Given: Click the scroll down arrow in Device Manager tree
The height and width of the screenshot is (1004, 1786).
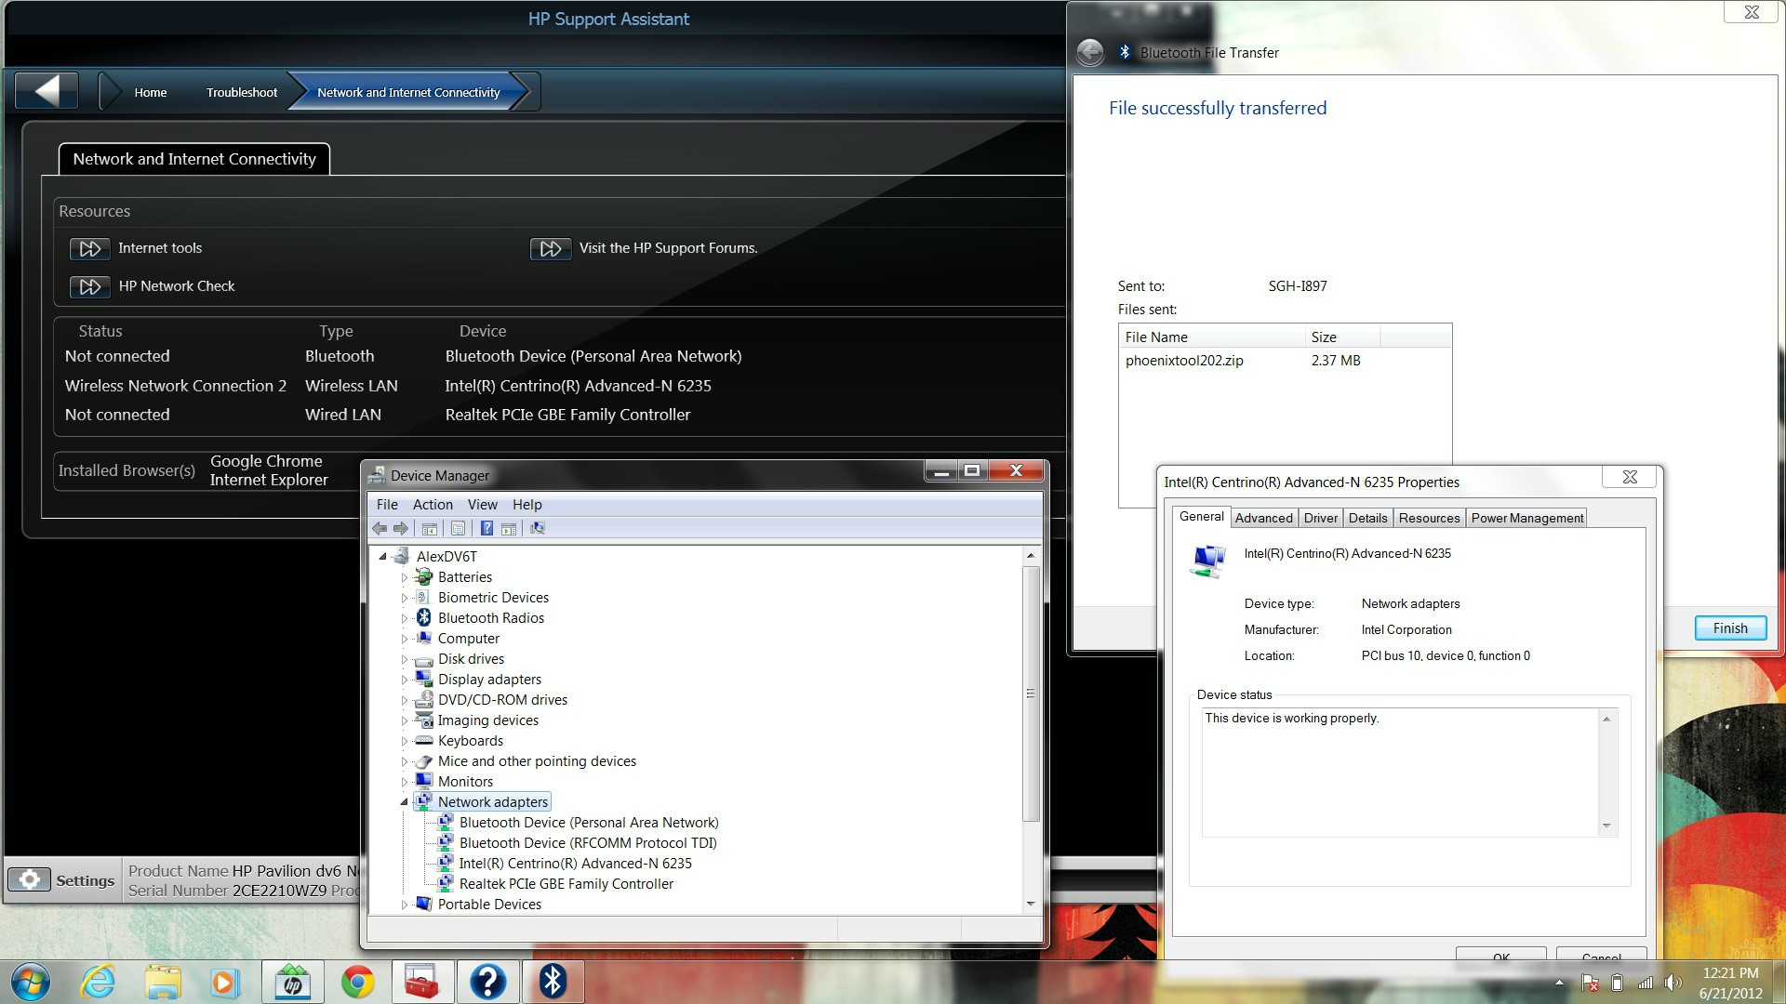Looking at the screenshot, I should (1030, 904).
